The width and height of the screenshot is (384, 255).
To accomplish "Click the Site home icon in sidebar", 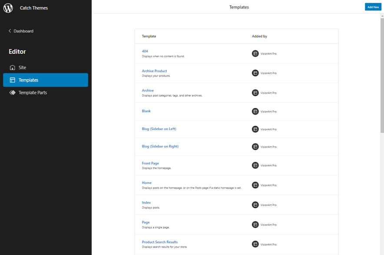I will tap(12, 68).
